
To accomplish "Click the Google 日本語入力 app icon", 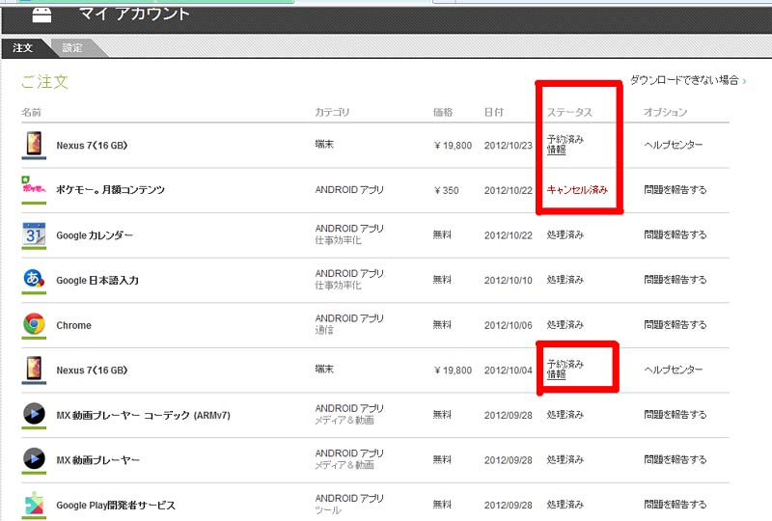I will pyautogui.click(x=34, y=279).
